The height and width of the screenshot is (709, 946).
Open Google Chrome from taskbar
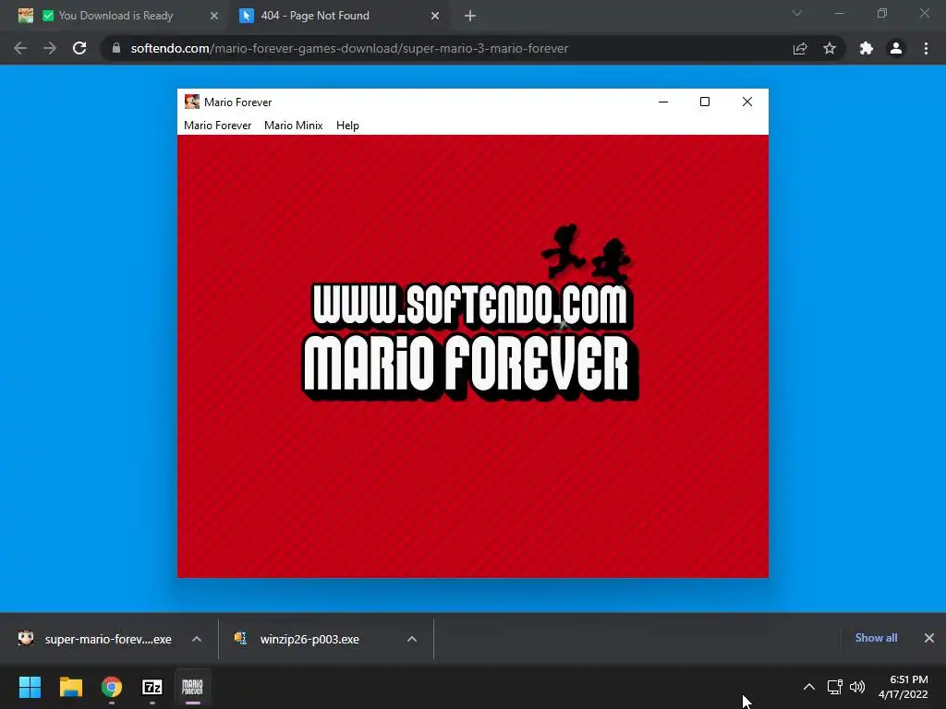(112, 687)
